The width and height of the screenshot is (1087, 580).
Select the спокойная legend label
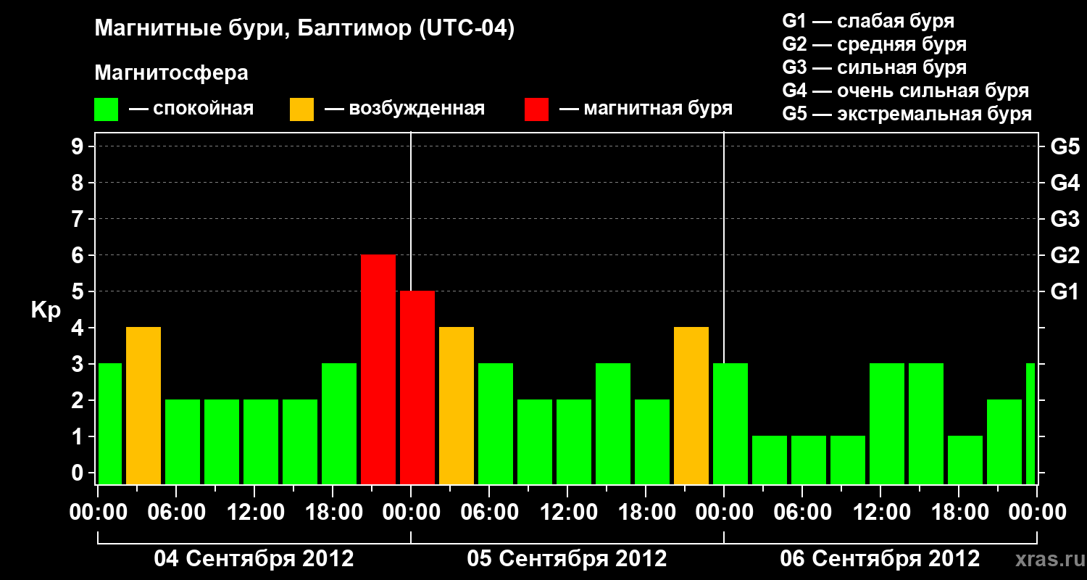click(203, 109)
